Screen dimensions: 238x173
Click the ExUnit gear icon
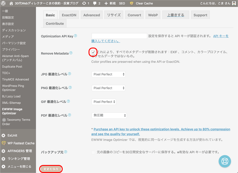click(x=3, y=136)
